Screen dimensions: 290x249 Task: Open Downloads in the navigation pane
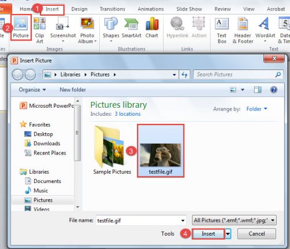pyautogui.click(x=42, y=144)
